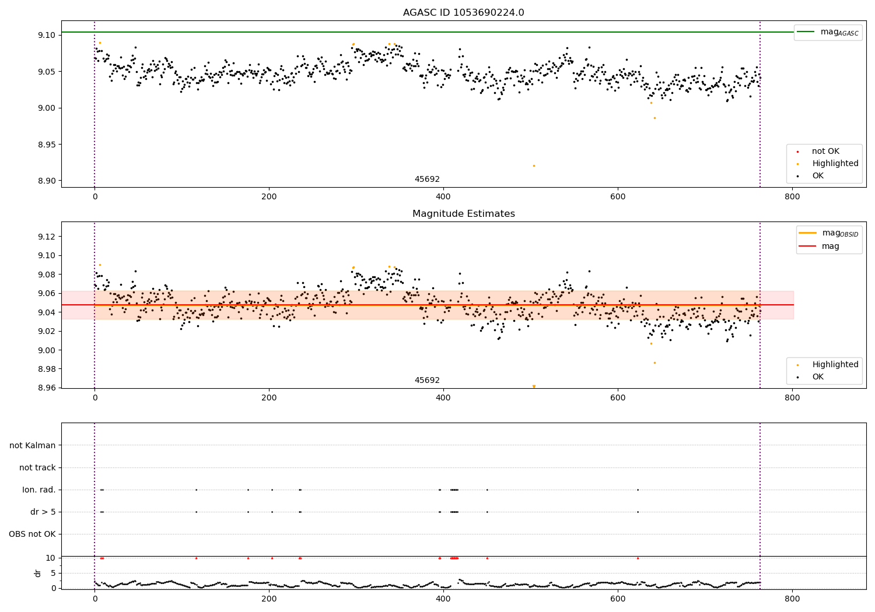Select 'Highlighted' legend entry in Magnitude Estimates plot

[x=835, y=365]
